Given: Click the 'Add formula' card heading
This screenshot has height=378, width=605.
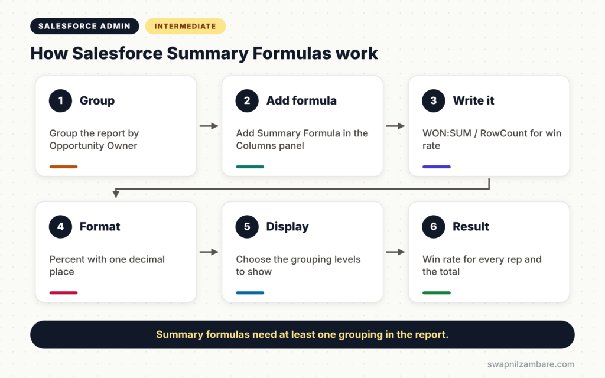Looking at the screenshot, I should click(x=301, y=100).
